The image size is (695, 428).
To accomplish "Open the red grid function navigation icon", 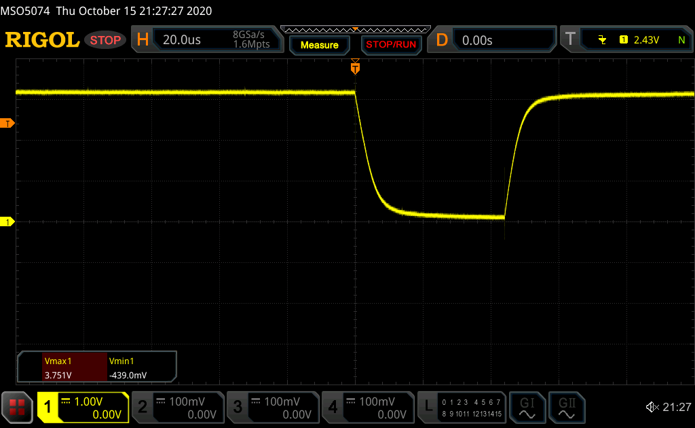I will (17, 407).
